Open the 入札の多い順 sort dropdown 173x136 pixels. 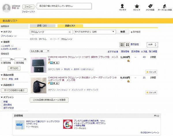(40, 51)
